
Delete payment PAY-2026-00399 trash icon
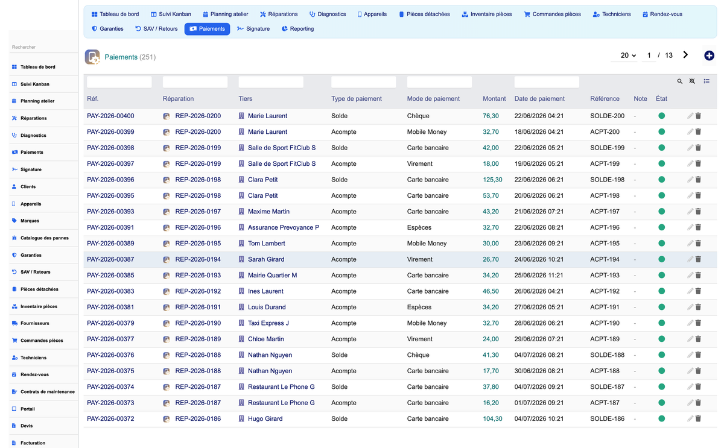(x=698, y=131)
